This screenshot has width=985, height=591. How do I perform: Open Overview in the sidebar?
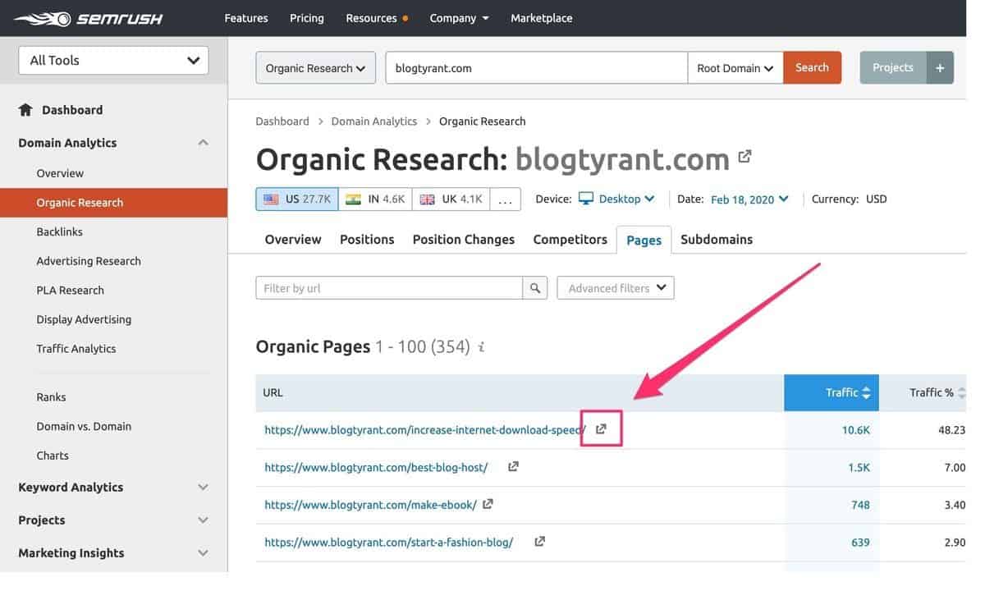pyautogui.click(x=60, y=173)
